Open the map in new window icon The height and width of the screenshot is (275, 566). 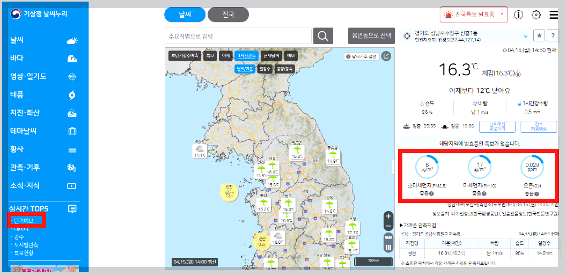click(x=386, y=56)
